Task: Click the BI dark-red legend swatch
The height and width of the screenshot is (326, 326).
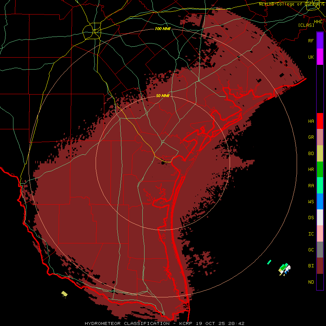Action: pyautogui.click(x=320, y=266)
